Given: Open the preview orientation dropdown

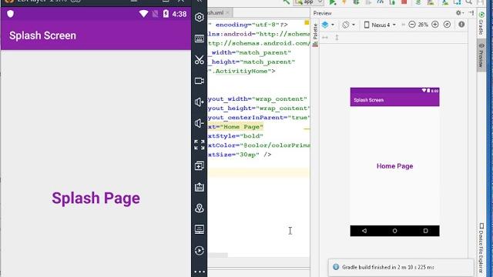Looking at the screenshot, I should coord(349,25).
